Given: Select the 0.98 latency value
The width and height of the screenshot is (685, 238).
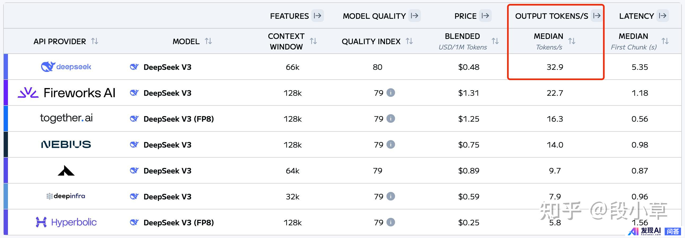Looking at the screenshot, I should [639, 145].
